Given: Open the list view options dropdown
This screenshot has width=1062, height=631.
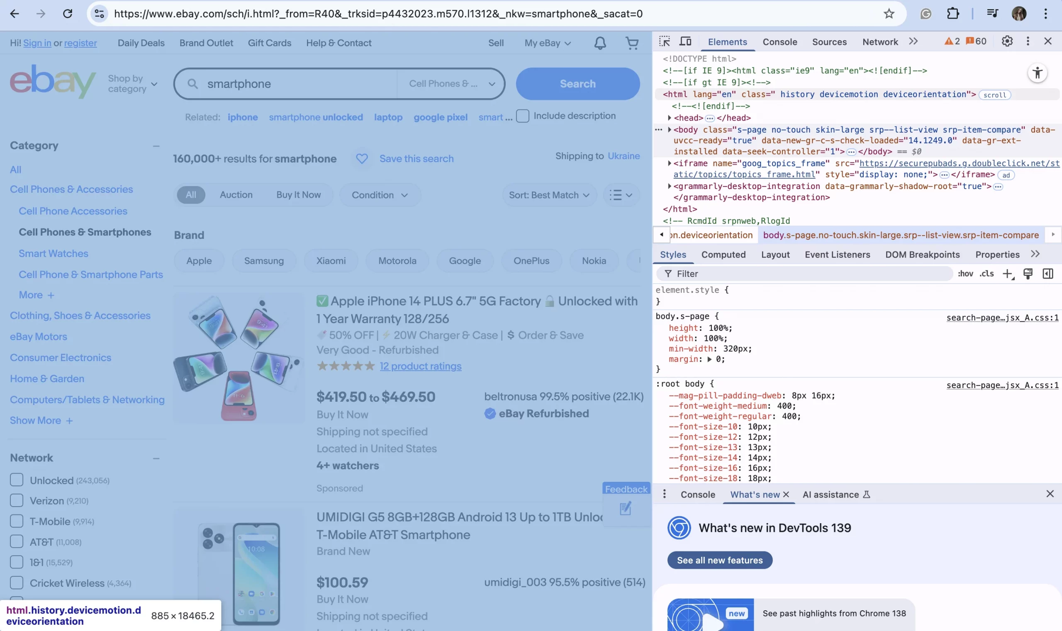Looking at the screenshot, I should tap(621, 195).
